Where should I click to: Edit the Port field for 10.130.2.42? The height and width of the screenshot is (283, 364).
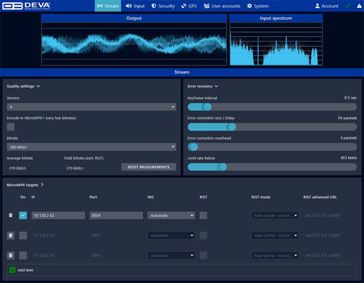pos(116,216)
